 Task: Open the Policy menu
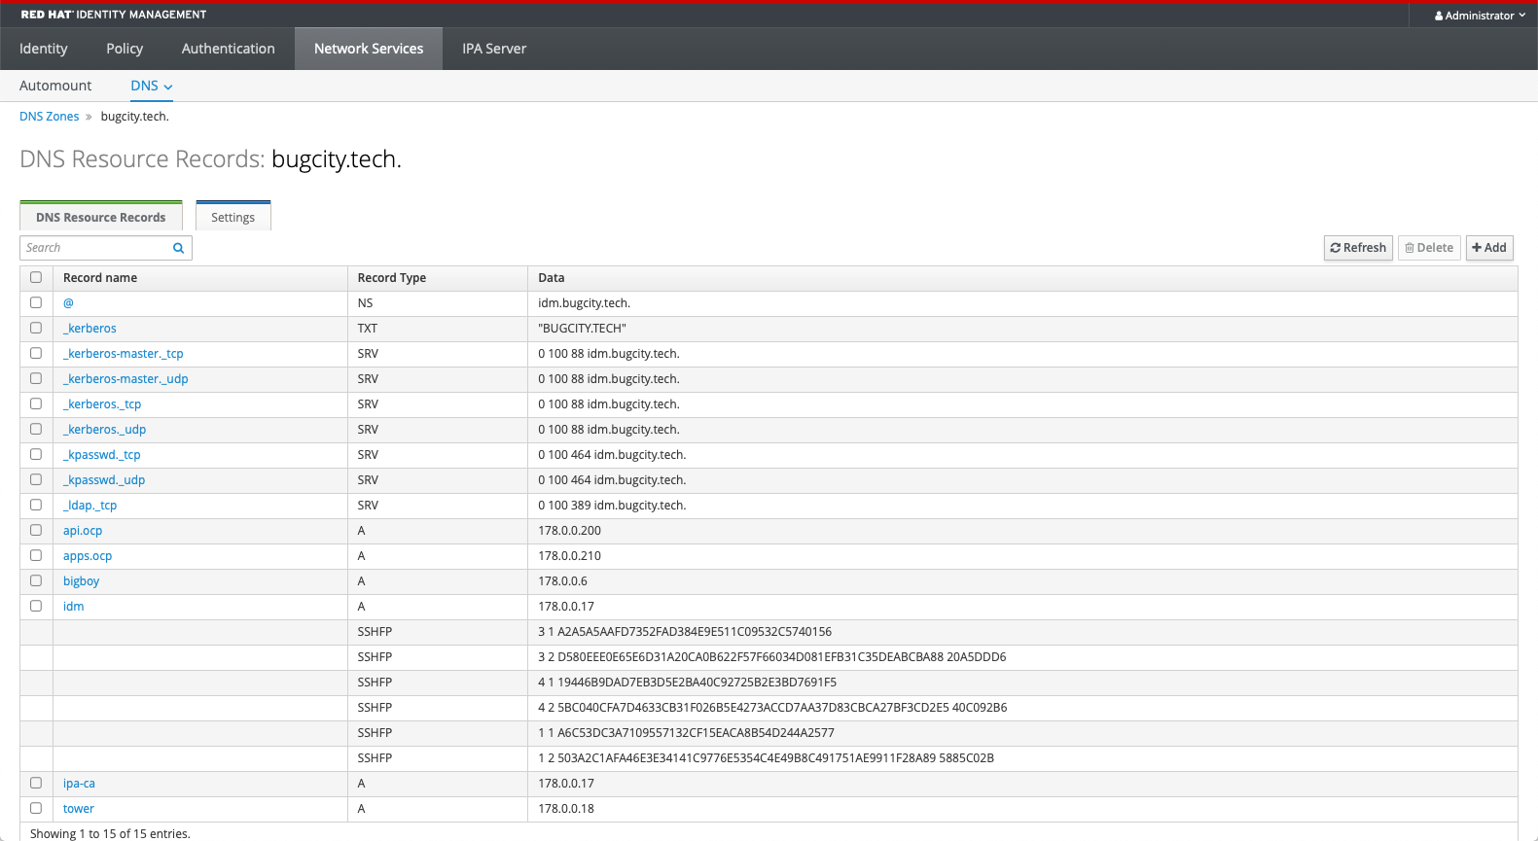coord(125,49)
